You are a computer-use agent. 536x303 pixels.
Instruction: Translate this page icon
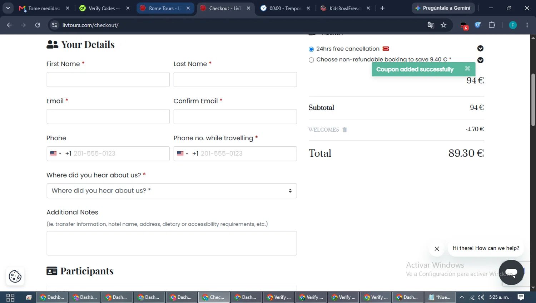click(431, 25)
